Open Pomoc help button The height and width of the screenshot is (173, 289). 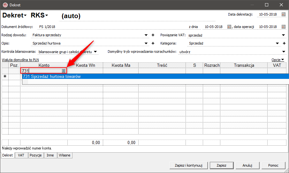click(x=273, y=165)
